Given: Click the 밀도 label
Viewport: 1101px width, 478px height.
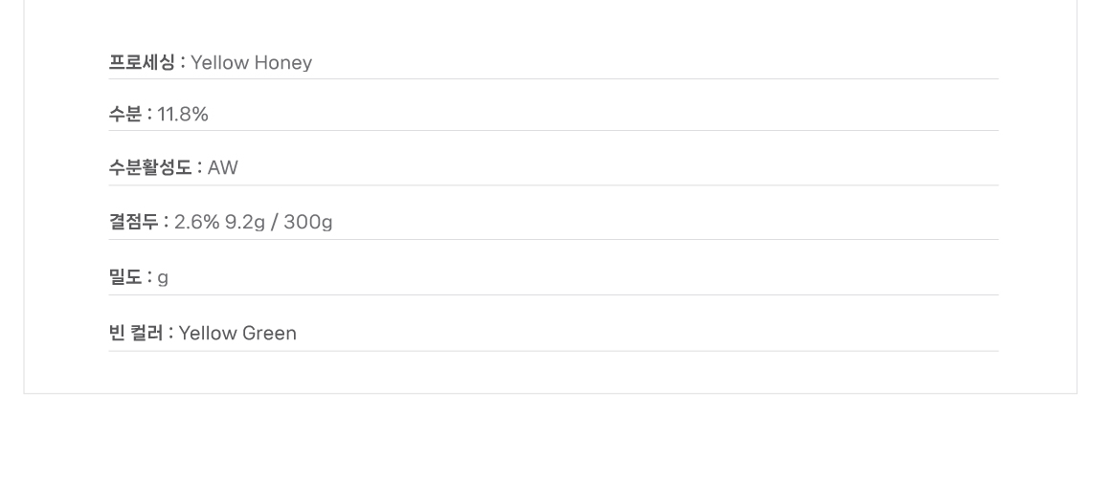Looking at the screenshot, I should pyautogui.click(x=125, y=277).
